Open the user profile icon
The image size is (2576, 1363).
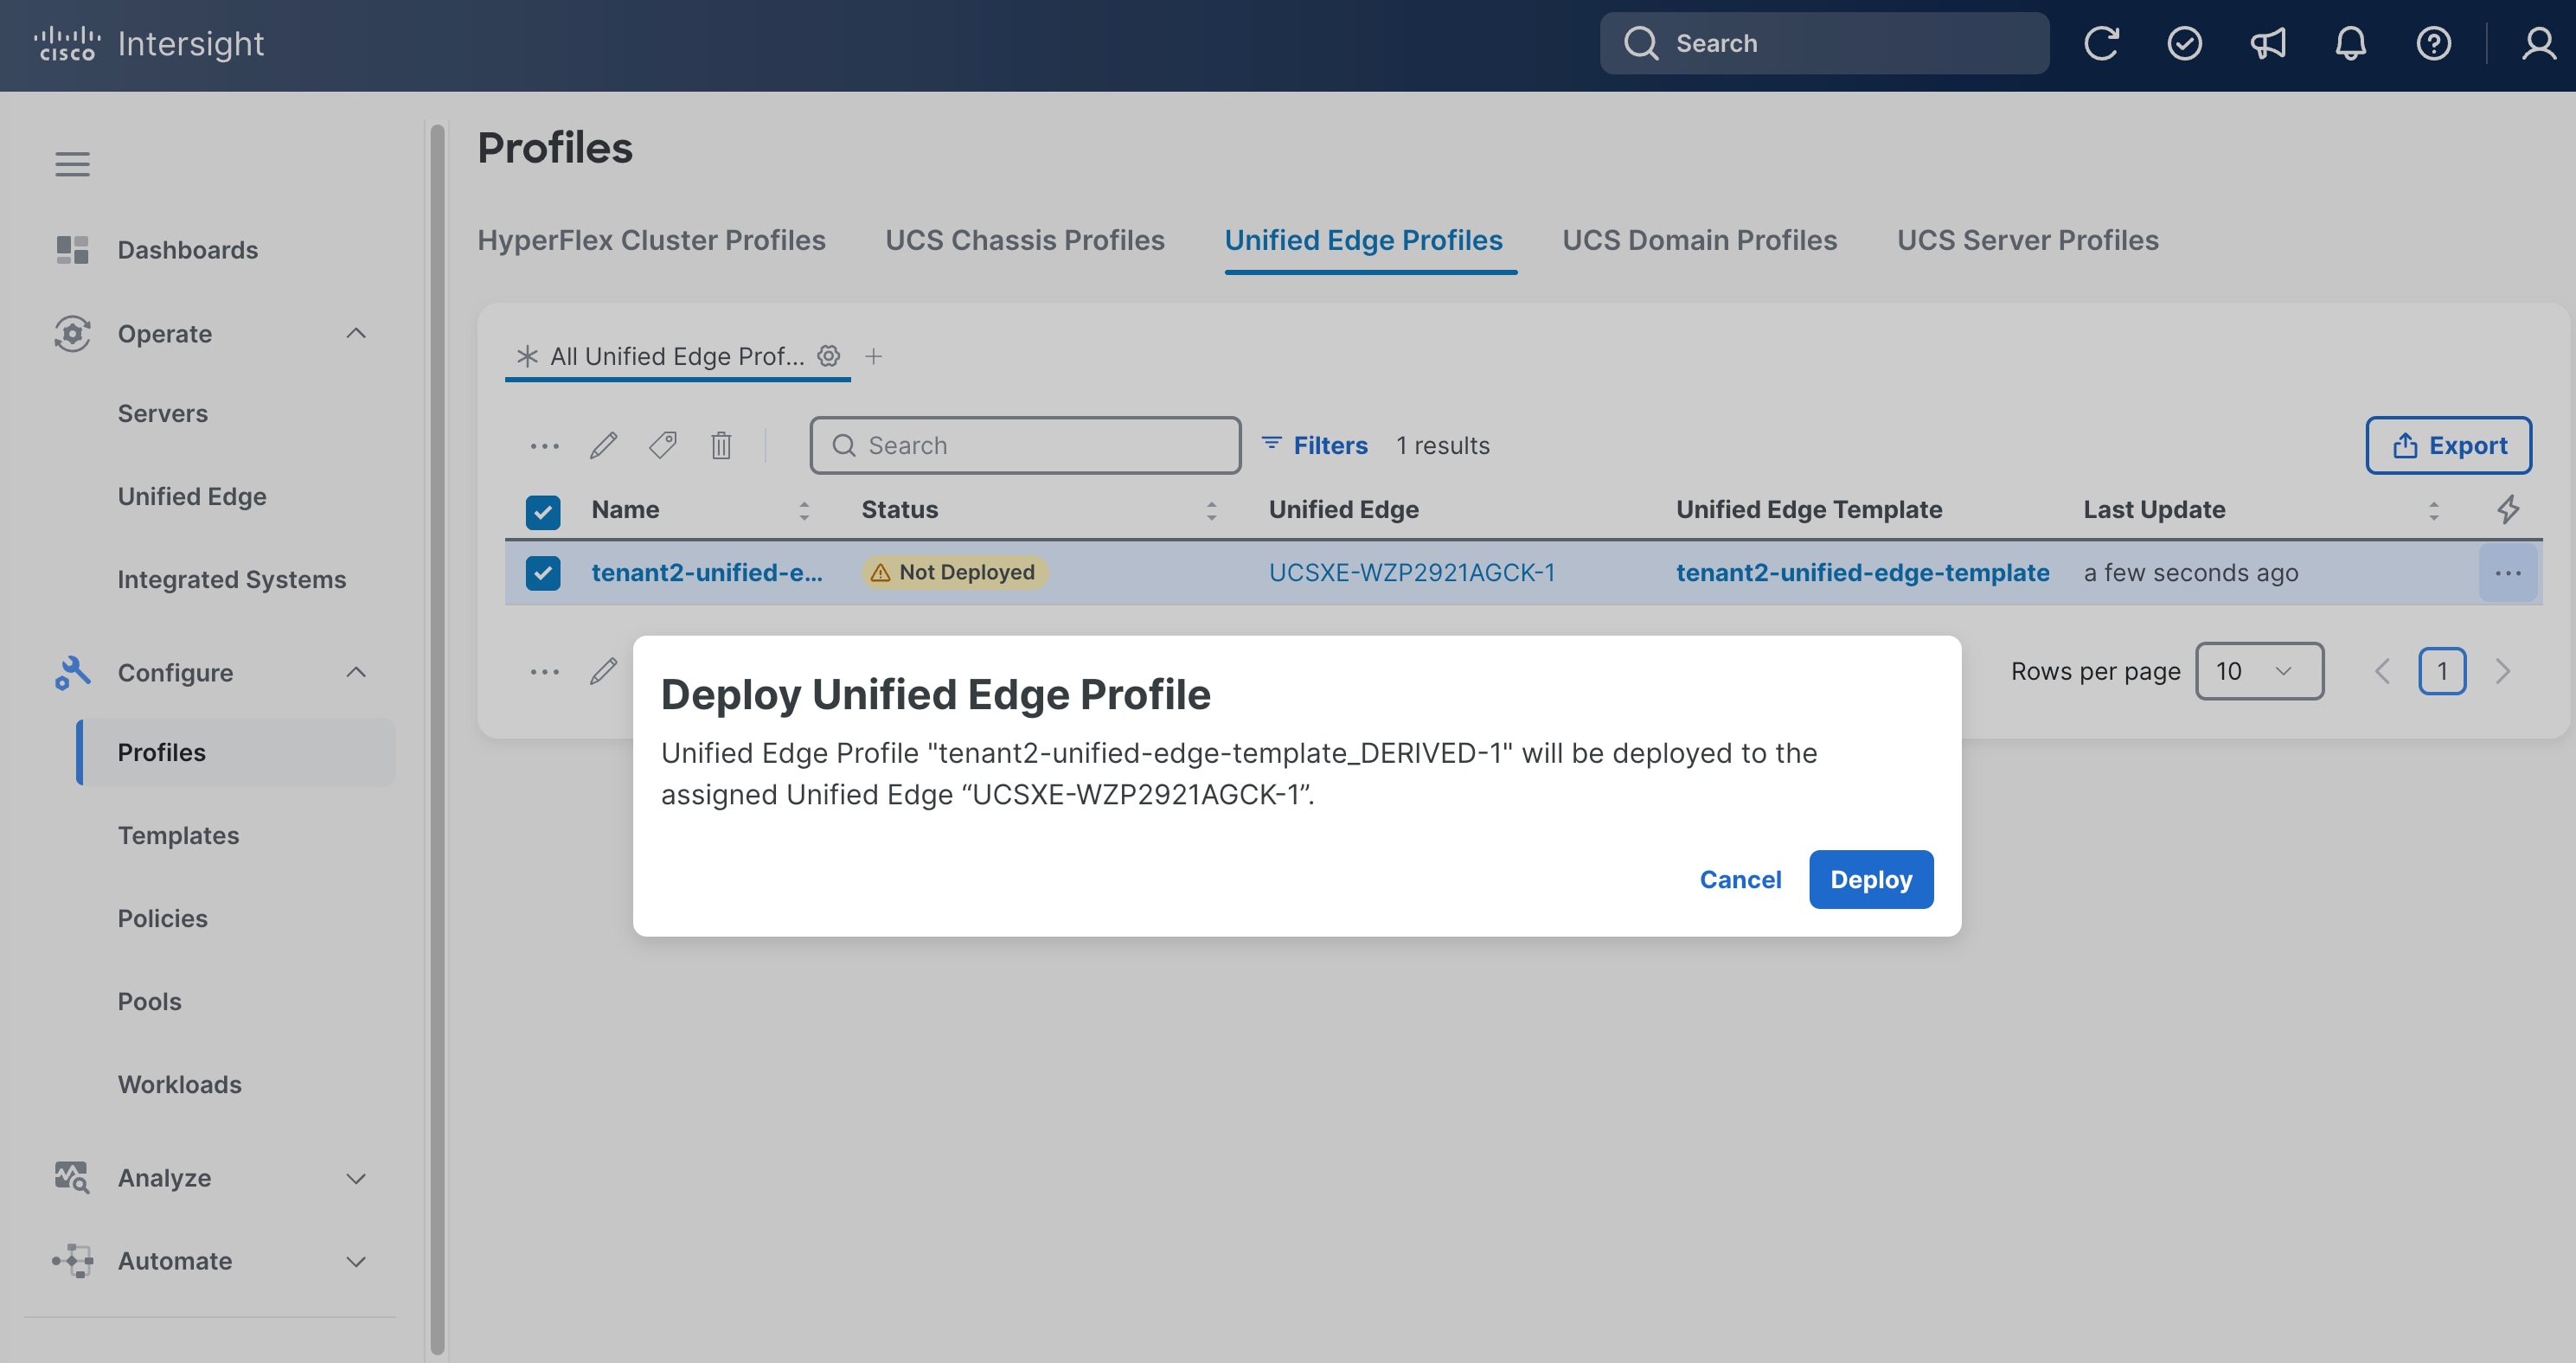point(2538,44)
